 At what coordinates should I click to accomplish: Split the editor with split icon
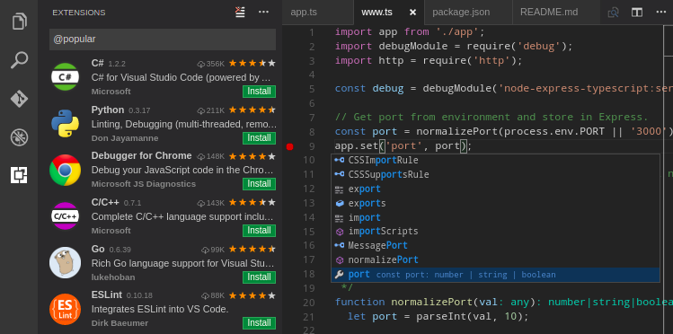637,12
